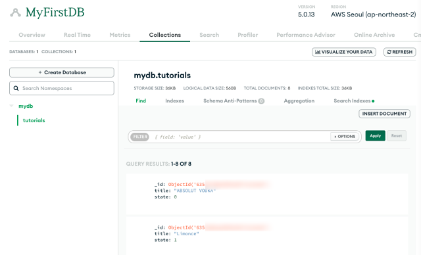
Task: Click the ABSOLUT VODKA title value
Action: (x=195, y=191)
